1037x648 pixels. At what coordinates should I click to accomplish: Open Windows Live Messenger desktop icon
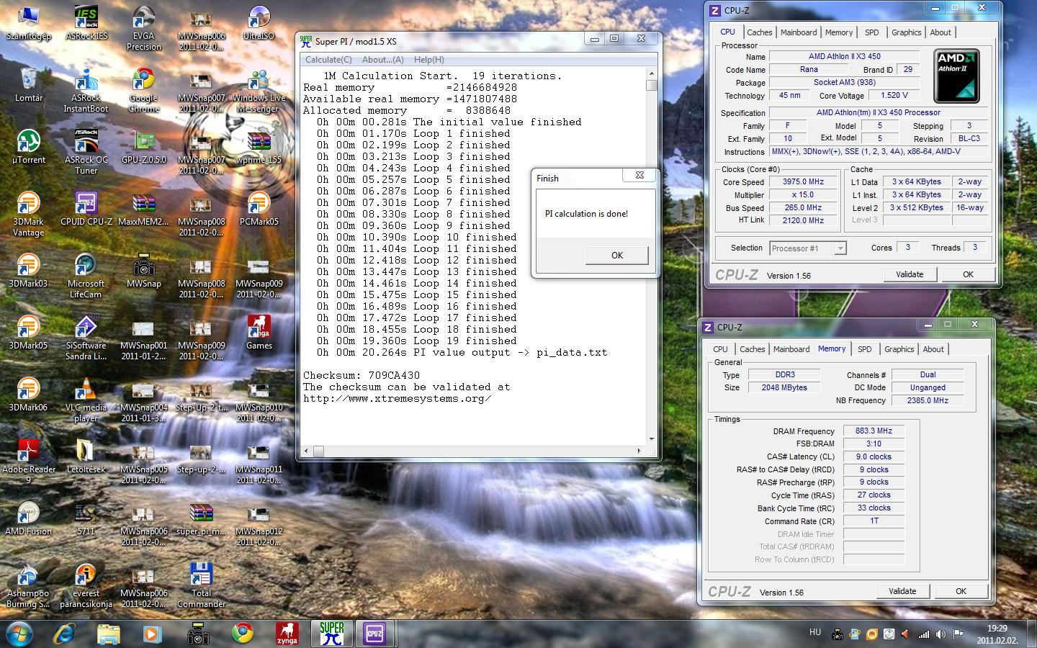pyautogui.click(x=259, y=90)
